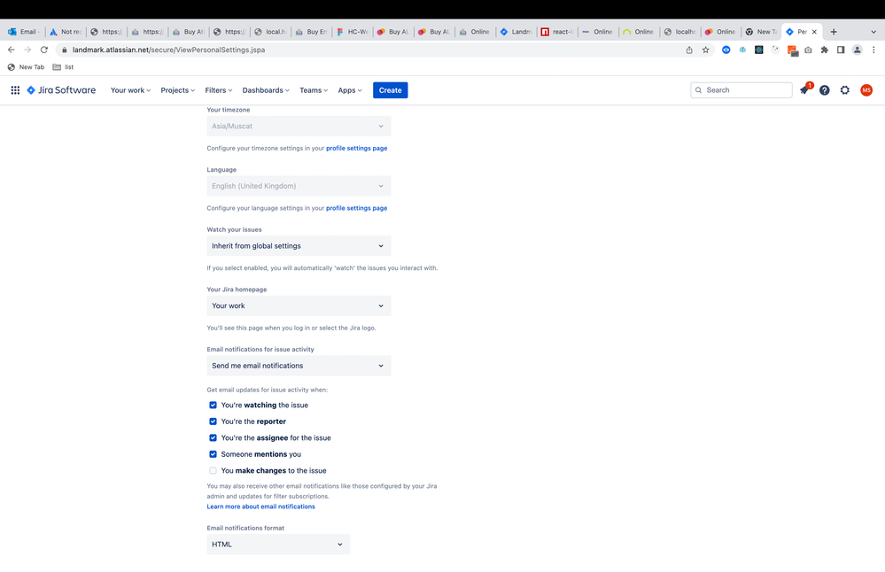
Task: Open the Jira Help menu
Action: [824, 89]
